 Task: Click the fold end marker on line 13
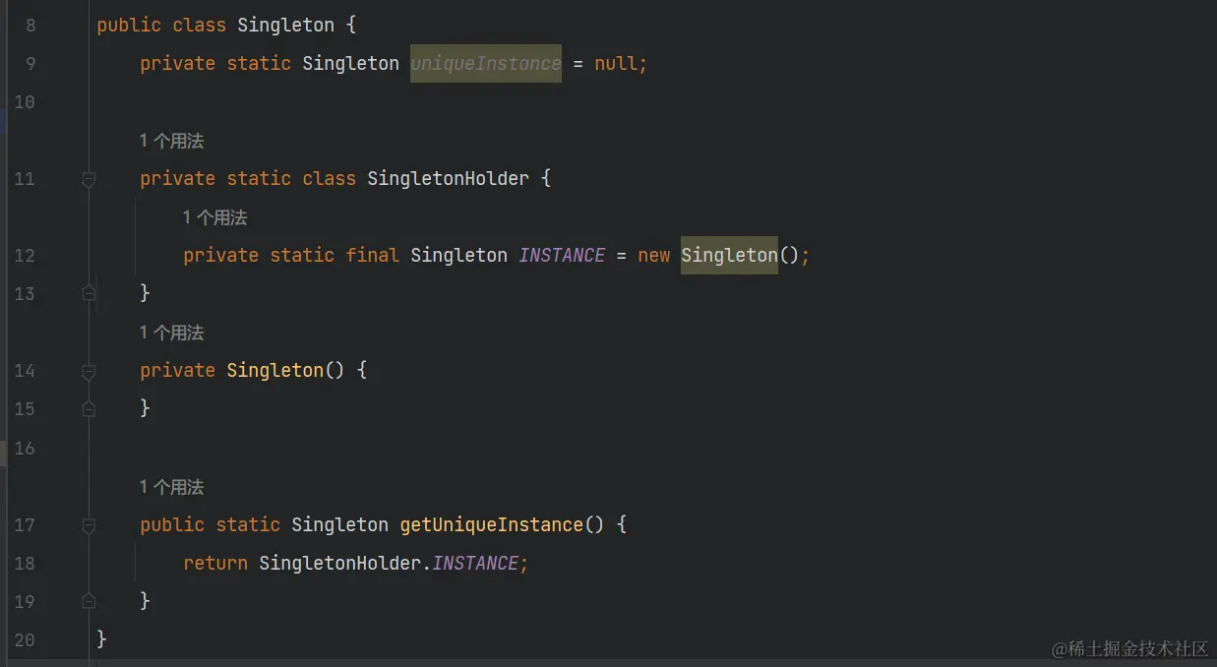89,293
